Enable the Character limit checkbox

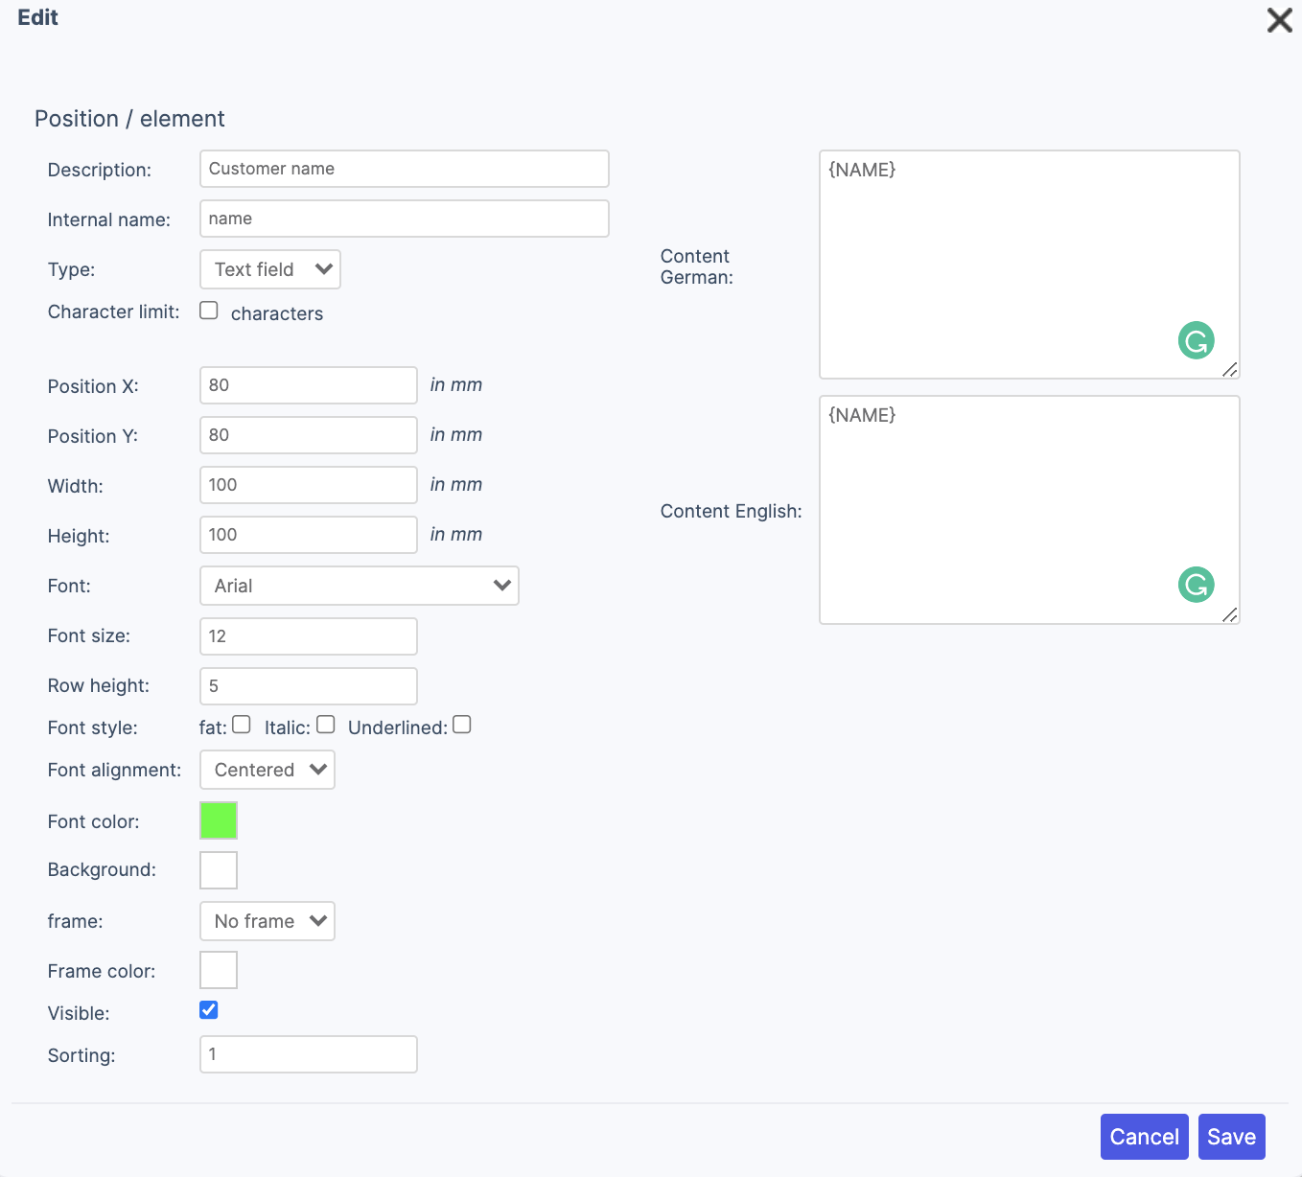(x=209, y=311)
